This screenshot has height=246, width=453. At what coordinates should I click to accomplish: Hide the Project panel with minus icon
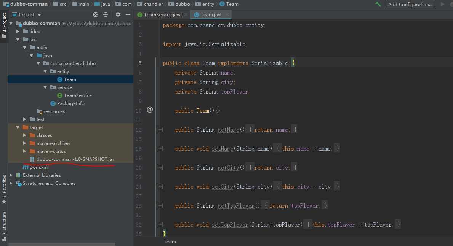(128, 14)
